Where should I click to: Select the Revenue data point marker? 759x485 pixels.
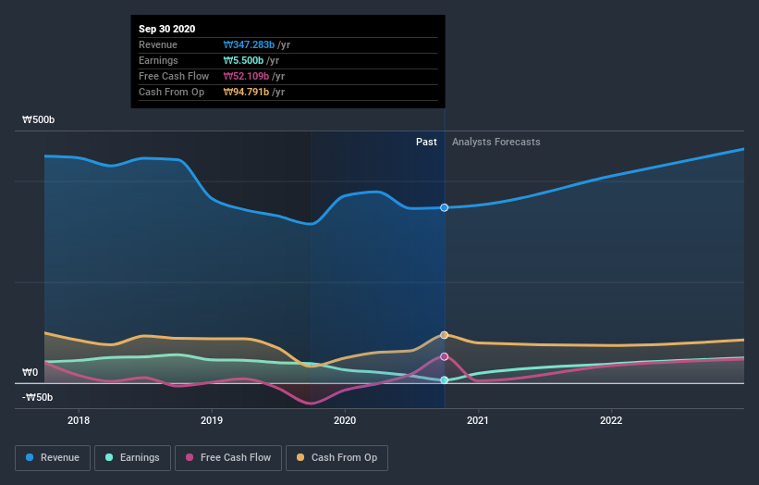tap(444, 208)
